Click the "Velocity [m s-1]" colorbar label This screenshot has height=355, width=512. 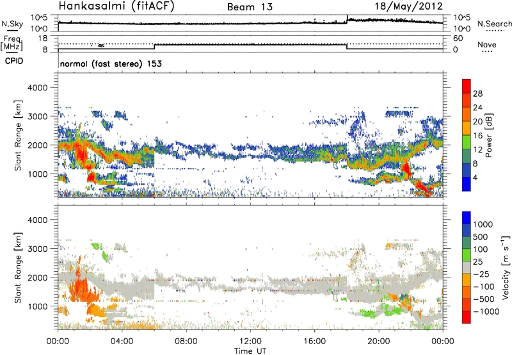(506, 267)
